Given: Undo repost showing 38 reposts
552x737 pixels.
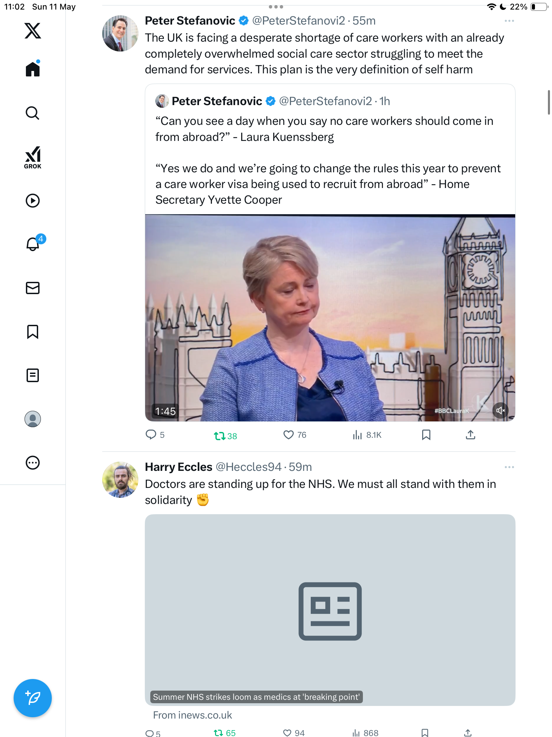Looking at the screenshot, I should (225, 436).
